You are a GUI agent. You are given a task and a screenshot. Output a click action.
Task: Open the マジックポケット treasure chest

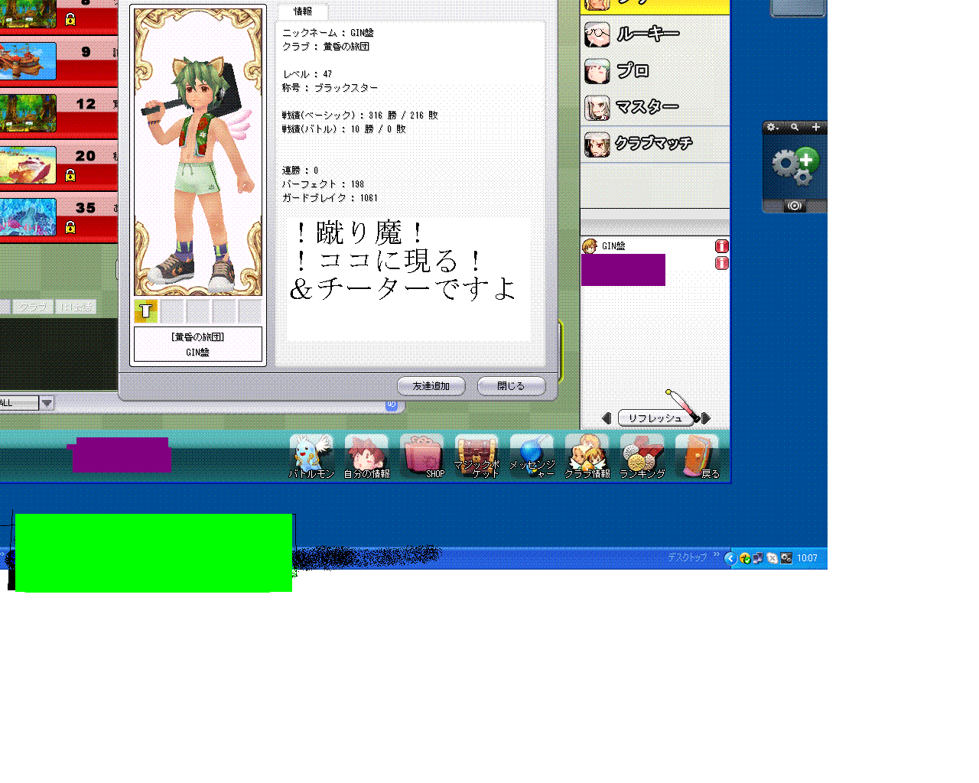pos(476,456)
